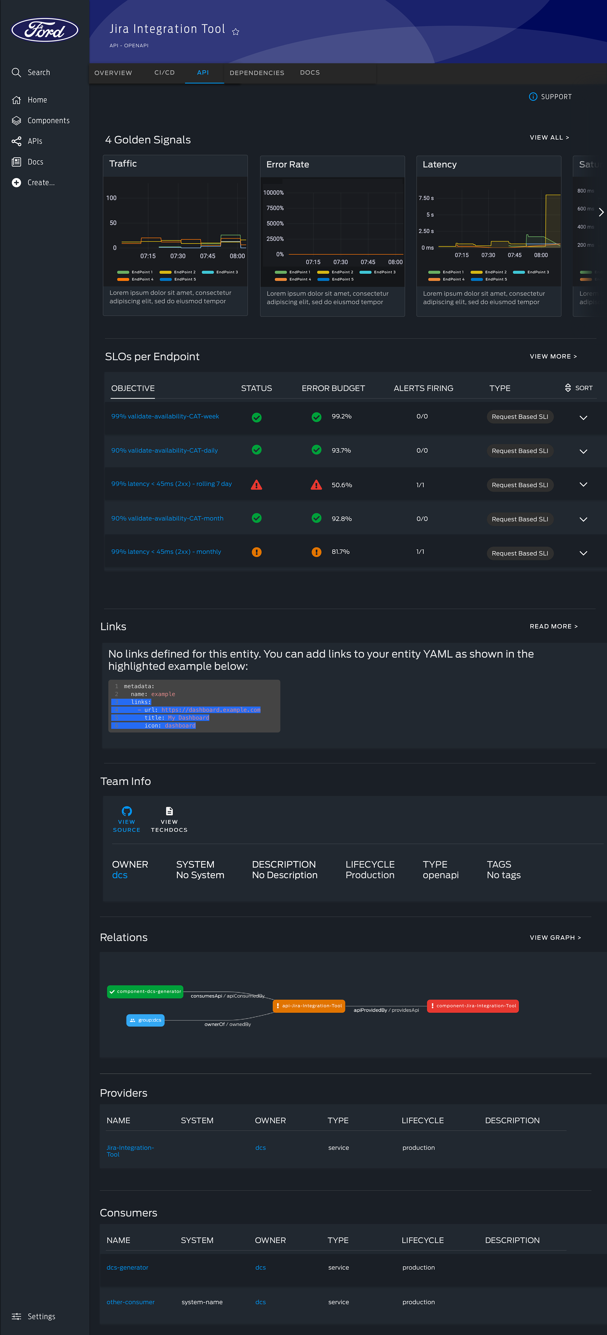The image size is (607, 1335).
Task: Click the Ford logo in sidebar
Action: 45,30
